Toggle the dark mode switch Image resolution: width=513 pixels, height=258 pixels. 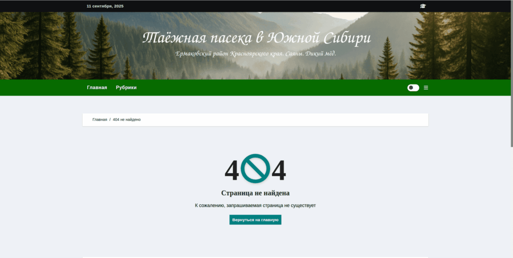click(413, 87)
